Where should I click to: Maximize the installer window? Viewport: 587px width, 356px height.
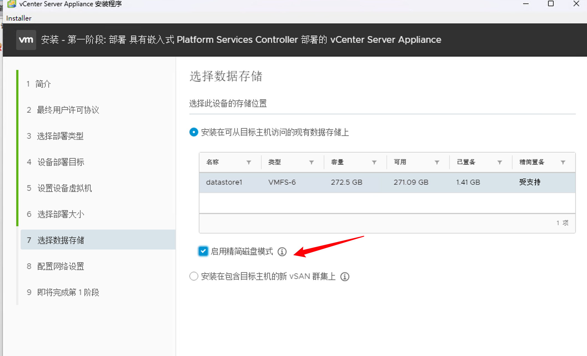pyautogui.click(x=551, y=4)
